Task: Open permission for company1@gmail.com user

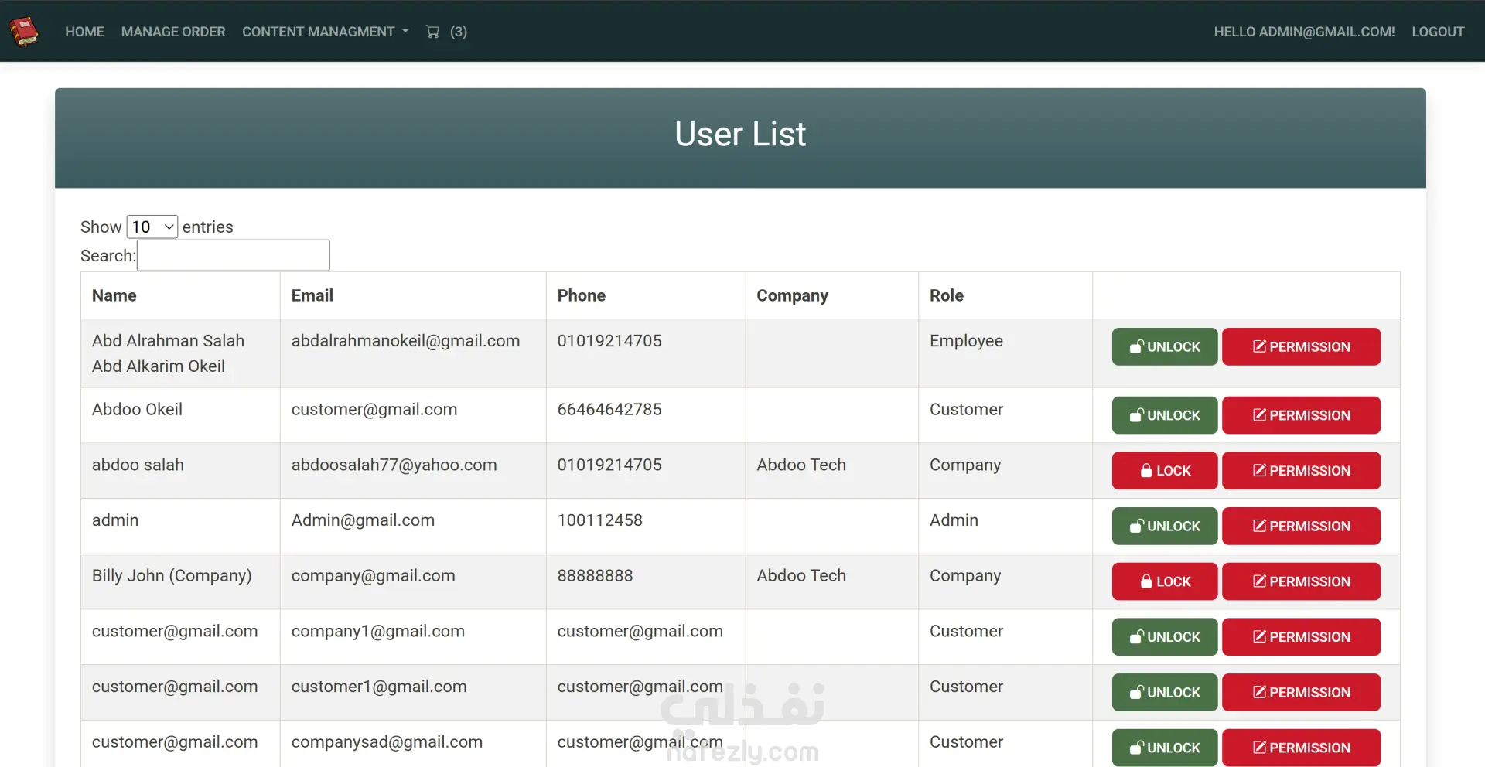Action: (1301, 637)
